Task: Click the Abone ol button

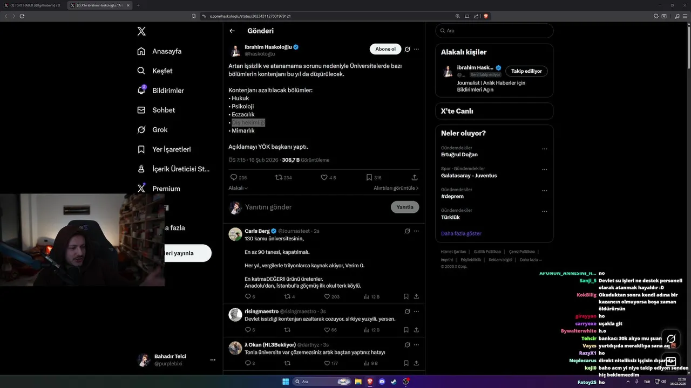Action: [385, 49]
